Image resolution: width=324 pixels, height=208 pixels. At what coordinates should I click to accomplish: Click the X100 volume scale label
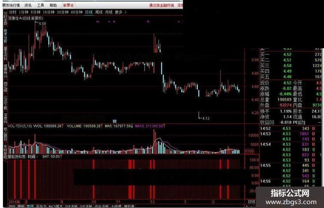(249, 151)
